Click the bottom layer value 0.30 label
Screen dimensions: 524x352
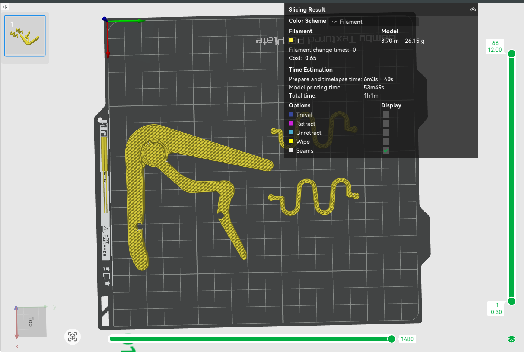(x=496, y=312)
